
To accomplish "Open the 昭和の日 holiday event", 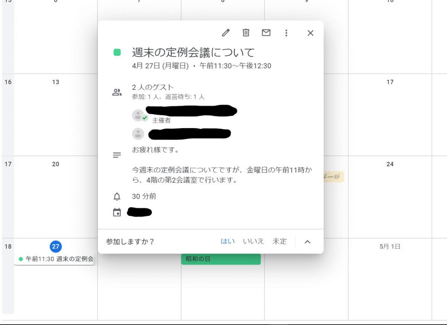I will coord(221,259).
